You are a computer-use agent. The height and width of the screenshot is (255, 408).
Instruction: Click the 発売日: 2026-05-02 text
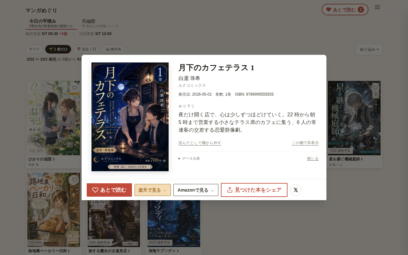point(195,94)
